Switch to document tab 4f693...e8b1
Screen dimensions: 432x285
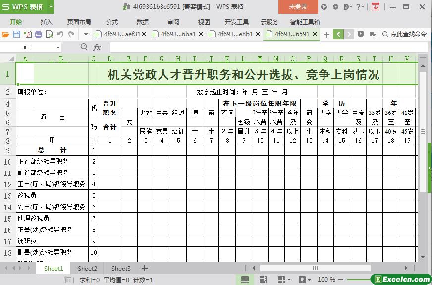point(231,34)
